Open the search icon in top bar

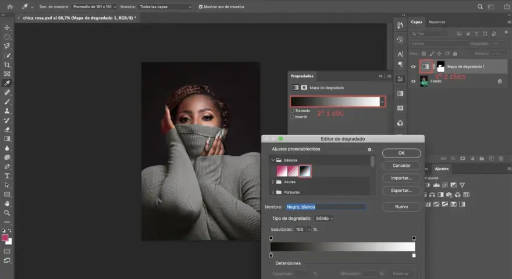coord(480,6)
